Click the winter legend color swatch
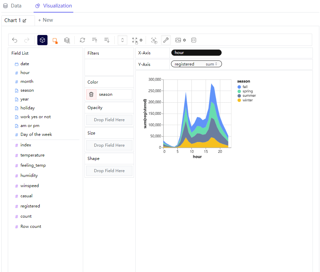The width and height of the screenshot is (320, 272). coord(239,100)
